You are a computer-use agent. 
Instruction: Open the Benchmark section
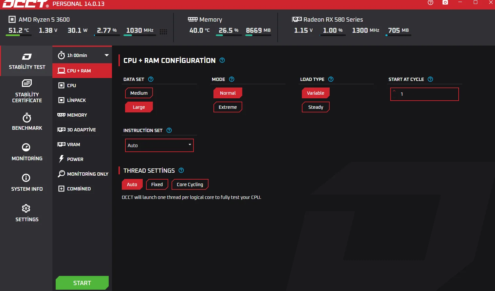coord(27,122)
